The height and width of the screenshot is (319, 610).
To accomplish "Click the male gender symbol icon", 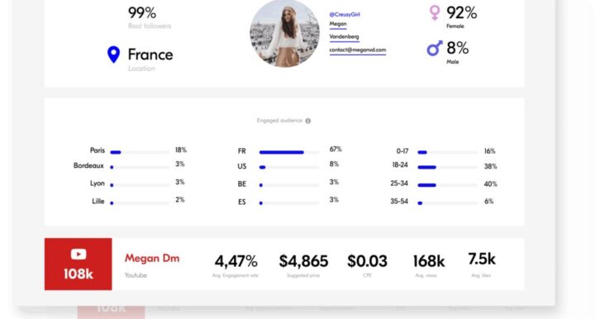I will (435, 48).
